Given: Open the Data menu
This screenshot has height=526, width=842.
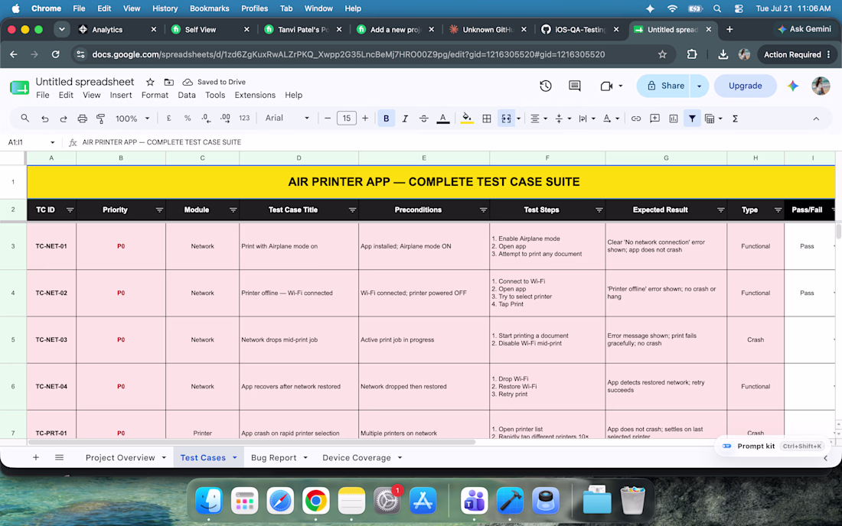Looking at the screenshot, I should (186, 95).
